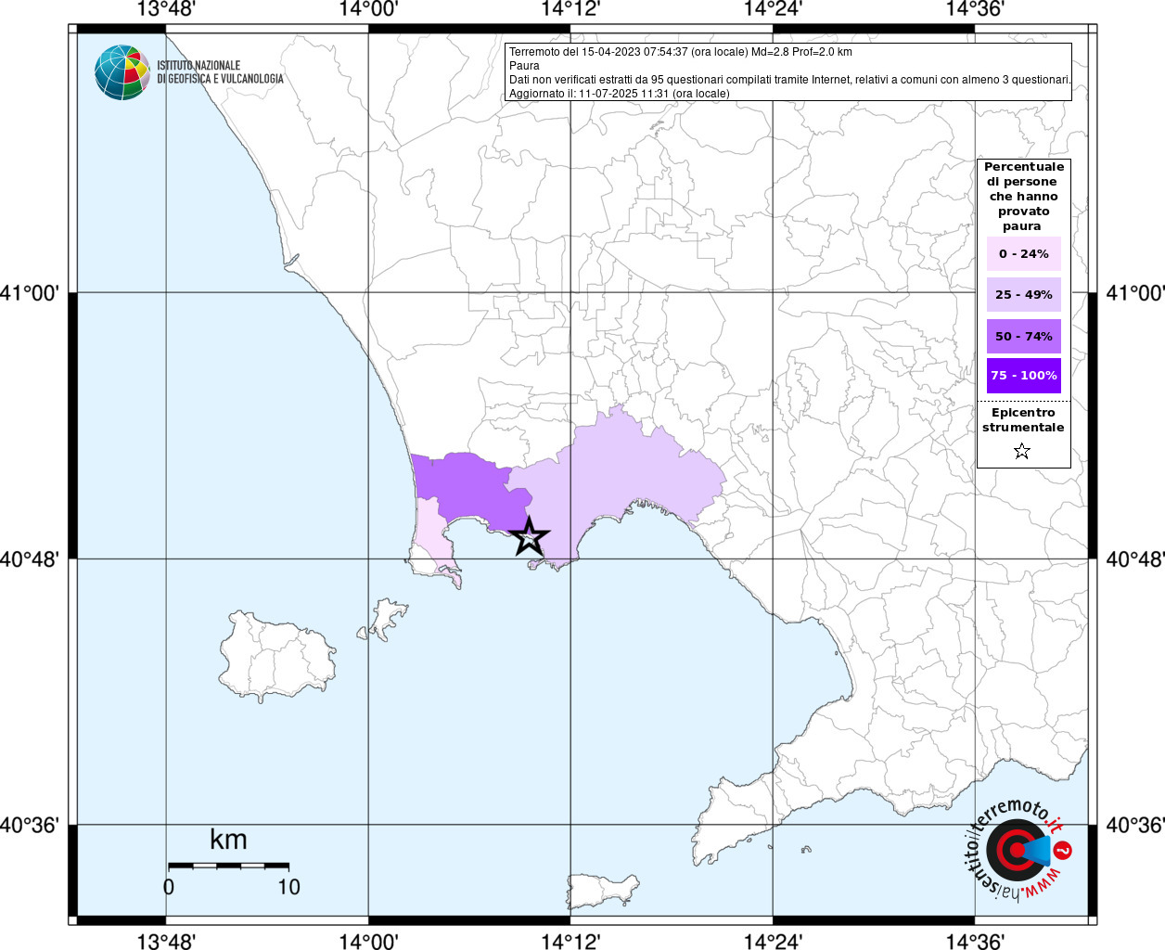Click the island of Capri
This screenshot has height=950, width=1165.
(604, 892)
